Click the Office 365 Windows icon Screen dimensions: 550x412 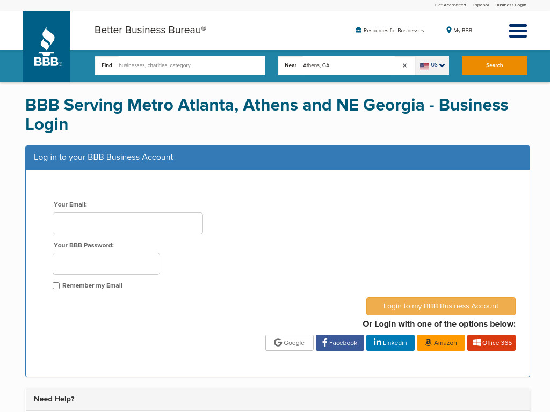coord(477,342)
